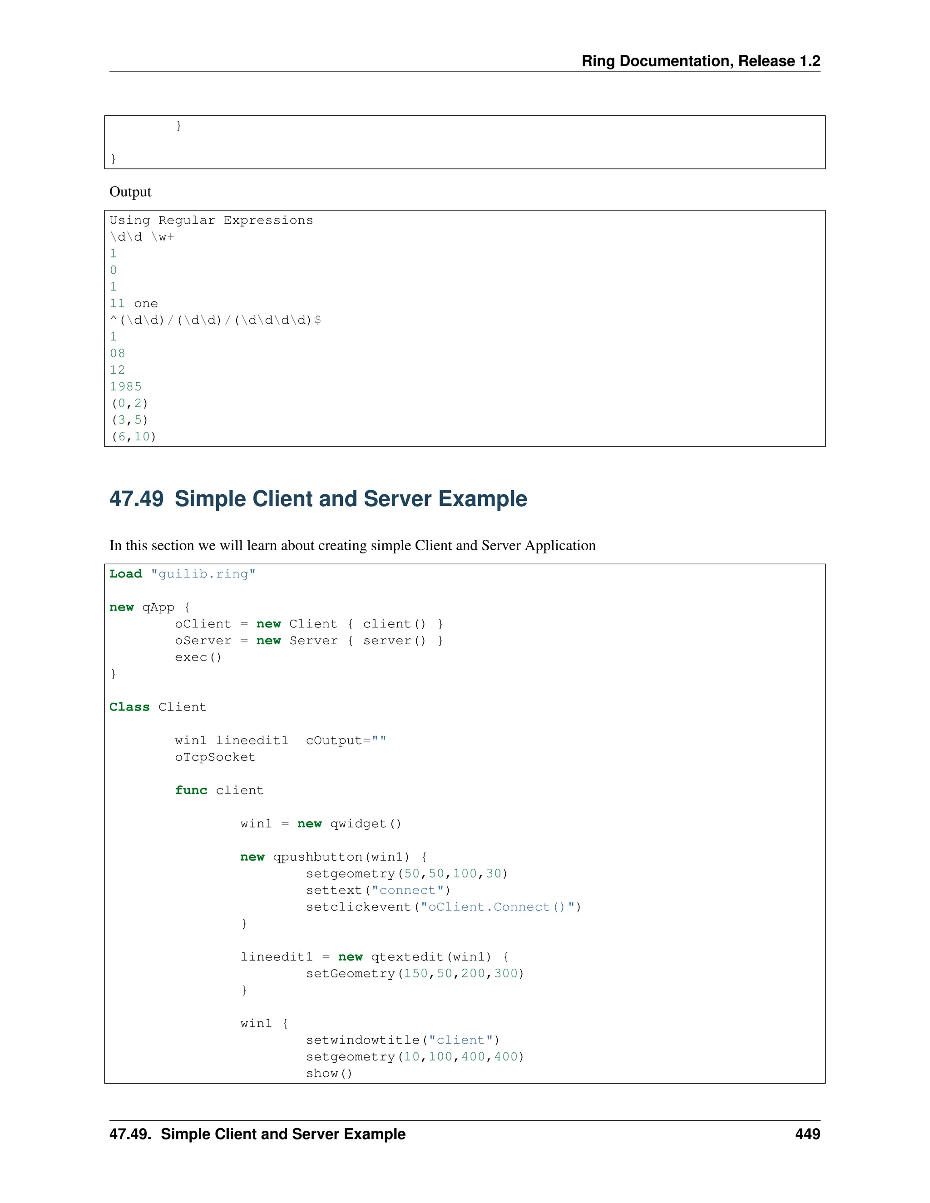Click the 'func client' line

coord(219,790)
